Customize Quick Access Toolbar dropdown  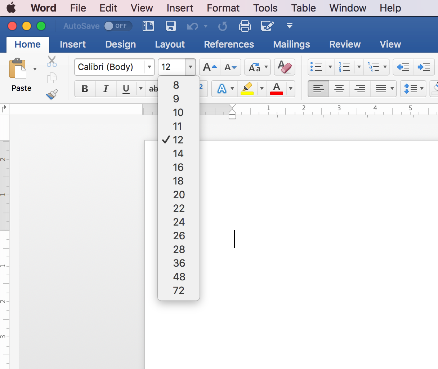point(289,26)
